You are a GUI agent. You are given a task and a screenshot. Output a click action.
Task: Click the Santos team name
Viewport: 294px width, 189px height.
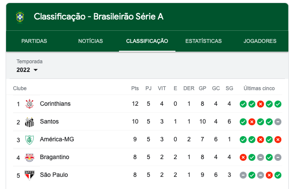[49, 122]
